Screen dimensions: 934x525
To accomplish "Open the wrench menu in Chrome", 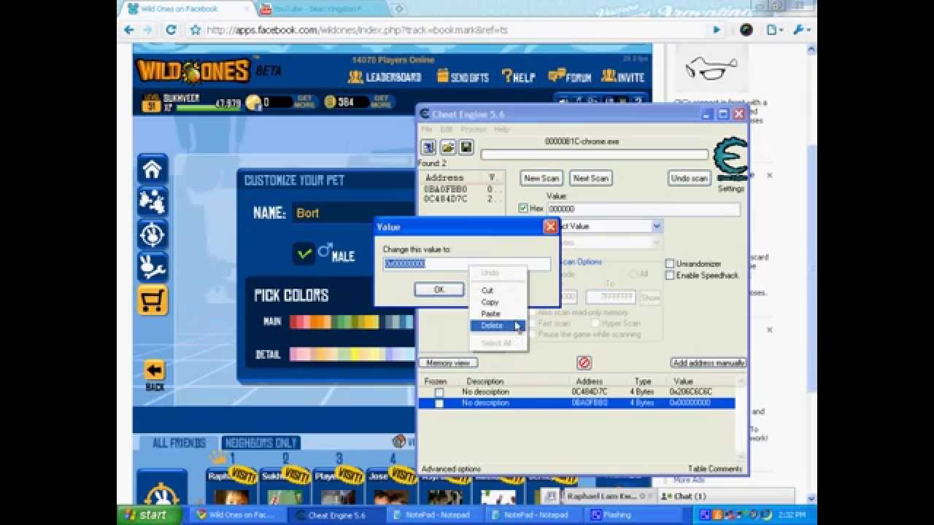I will pyautogui.click(x=800, y=30).
